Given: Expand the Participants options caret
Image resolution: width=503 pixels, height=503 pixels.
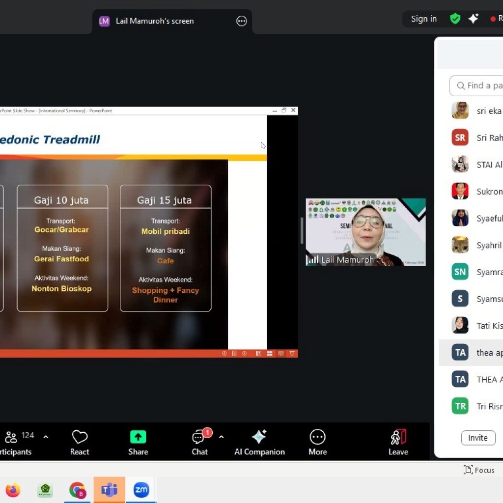Looking at the screenshot, I should (46, 437).
